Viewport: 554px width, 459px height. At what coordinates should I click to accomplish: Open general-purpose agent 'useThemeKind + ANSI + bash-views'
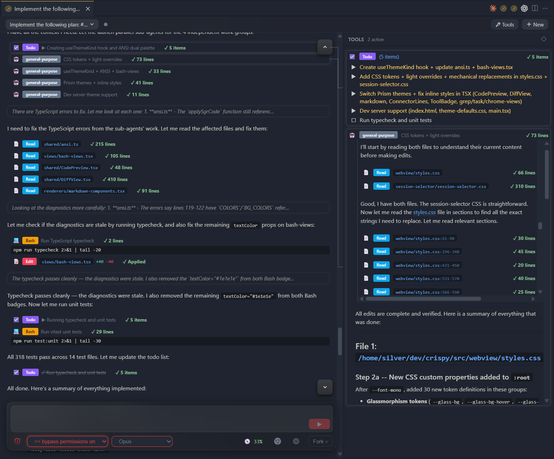[42, 71]
